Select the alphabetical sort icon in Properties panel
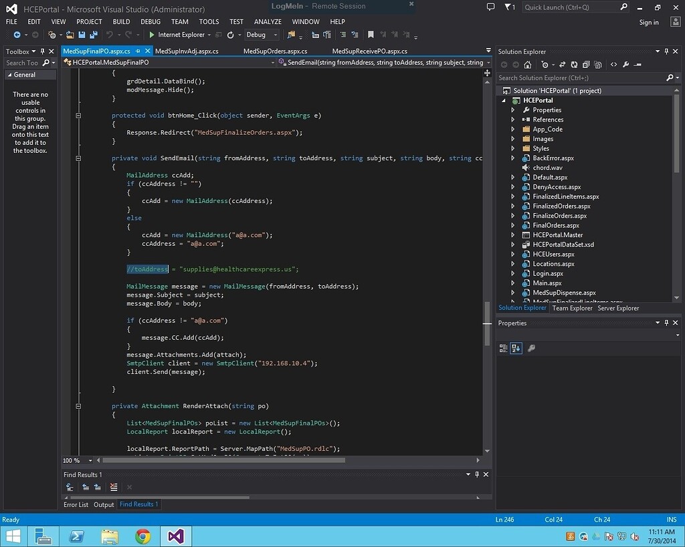 point(515,347)
